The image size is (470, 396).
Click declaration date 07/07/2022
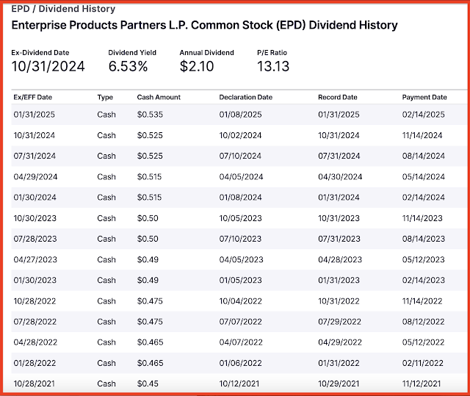pos(240,322)
